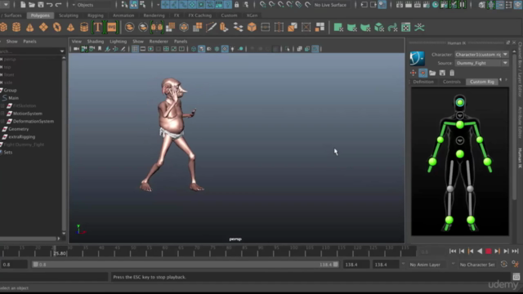The width and height of the screenshot is (523, 294).
Task: Expand the FitSkeleton node in outliner
Action: pos(2,106)
